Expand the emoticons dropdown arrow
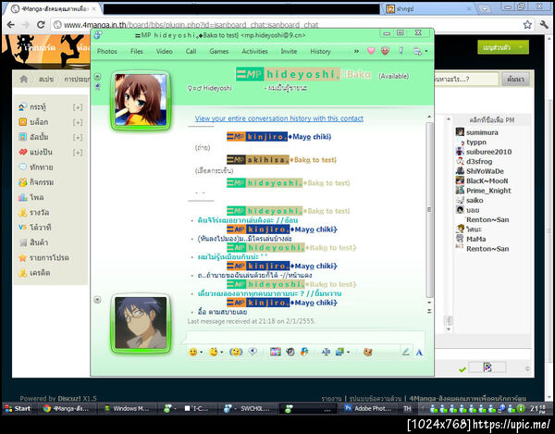 (x=202, y=353)
